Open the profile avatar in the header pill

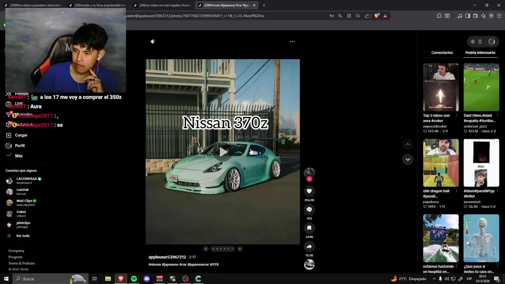point(492,41)
